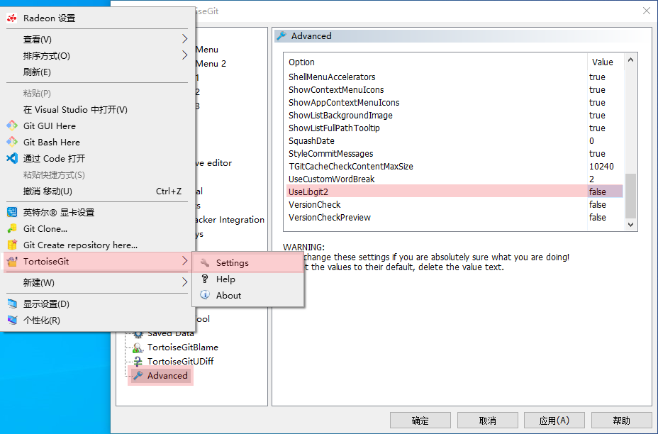Select Git Create repository here... entry

point(97,245)
